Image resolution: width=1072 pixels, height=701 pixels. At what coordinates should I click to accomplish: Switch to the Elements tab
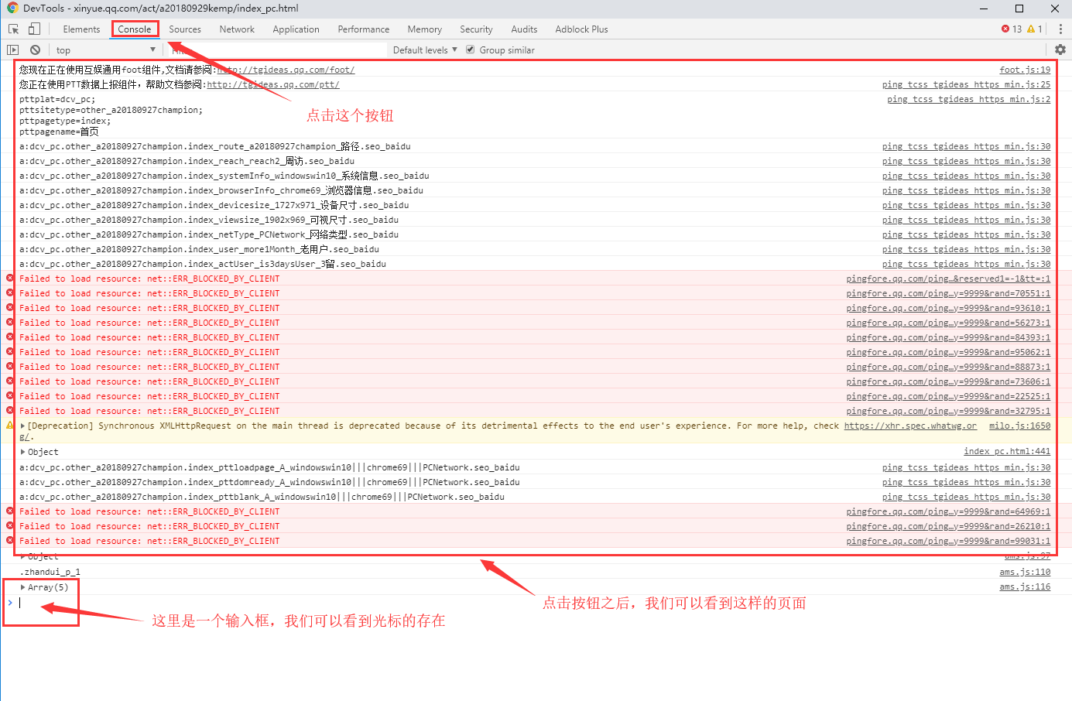coord(81,29)
